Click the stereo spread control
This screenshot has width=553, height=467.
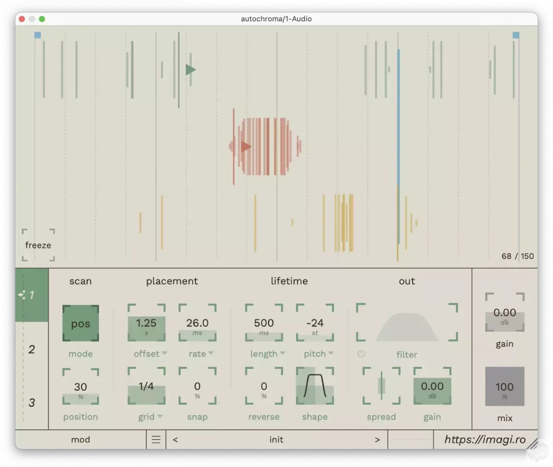point(382,386)
